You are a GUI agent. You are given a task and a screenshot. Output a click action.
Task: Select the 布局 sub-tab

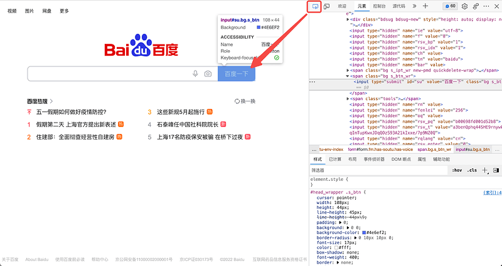click(x=352, y=160)
